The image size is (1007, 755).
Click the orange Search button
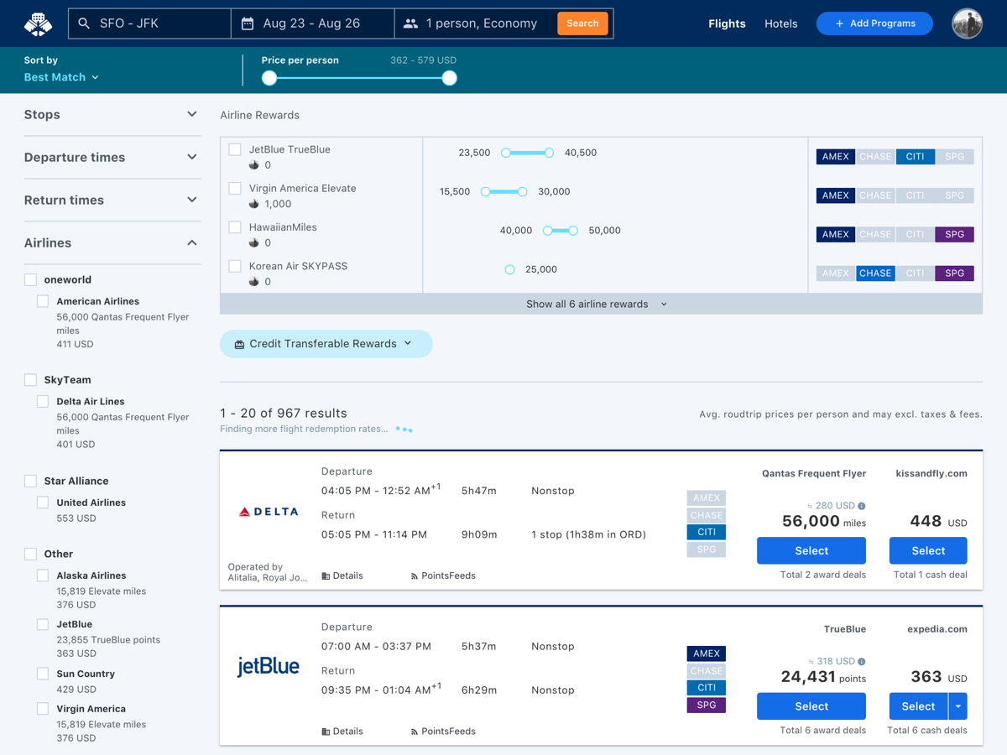[x=582, y=23]
